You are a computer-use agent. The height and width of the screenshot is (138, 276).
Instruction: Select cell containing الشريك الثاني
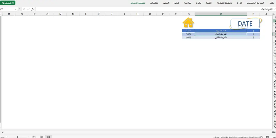221,37
